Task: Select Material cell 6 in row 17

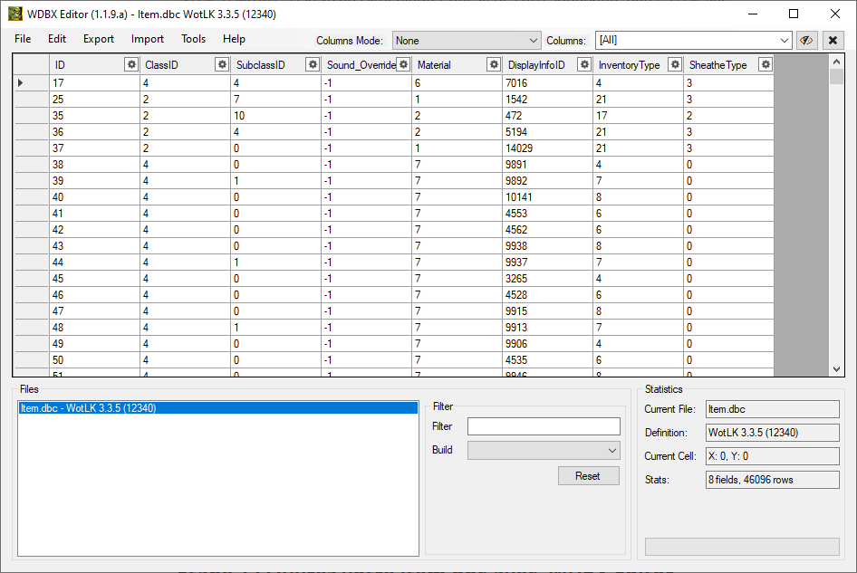Action: coord(457,83)
